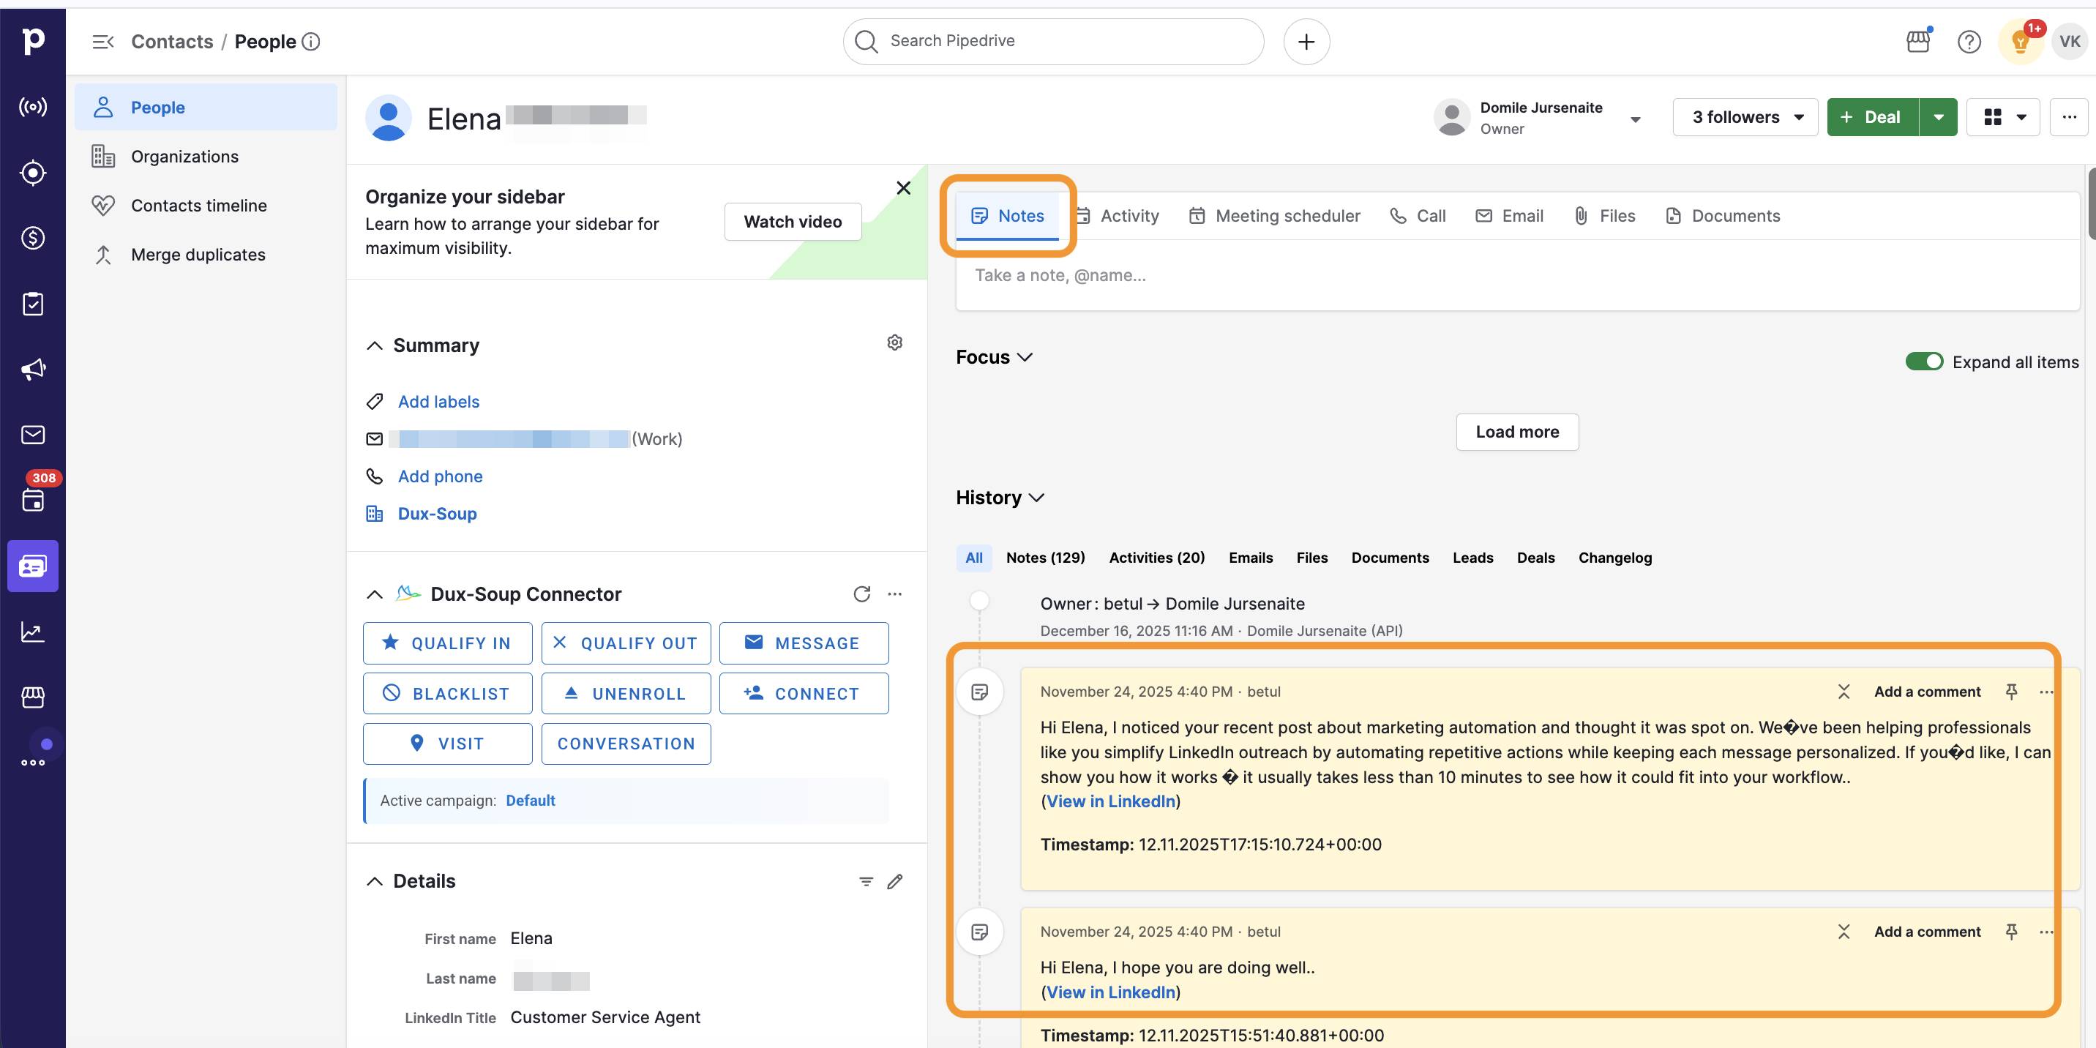Image resolution: width=2096 pixels, height=1048 pixels.
Task: Open the 3 followers dropdown
Action: [x=1745, y=117]
